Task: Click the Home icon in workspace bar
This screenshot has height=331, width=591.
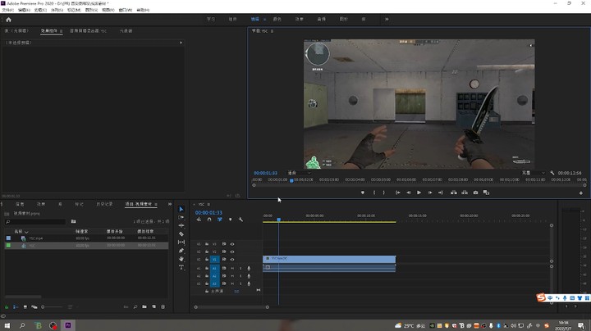Action: [8, 20]
